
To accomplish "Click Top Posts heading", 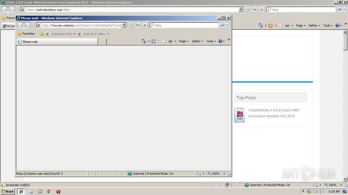I will point(246,97).
